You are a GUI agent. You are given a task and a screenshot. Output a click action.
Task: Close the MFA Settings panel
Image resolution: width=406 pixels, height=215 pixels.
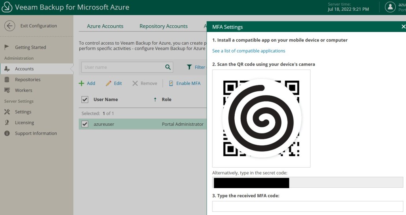pos(403,26)
